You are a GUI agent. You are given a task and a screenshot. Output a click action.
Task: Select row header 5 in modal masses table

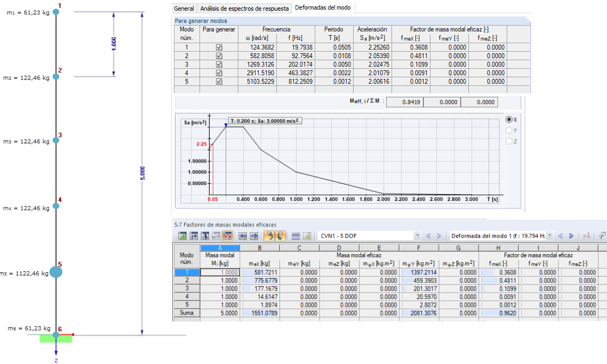click(x=187, y=305)
